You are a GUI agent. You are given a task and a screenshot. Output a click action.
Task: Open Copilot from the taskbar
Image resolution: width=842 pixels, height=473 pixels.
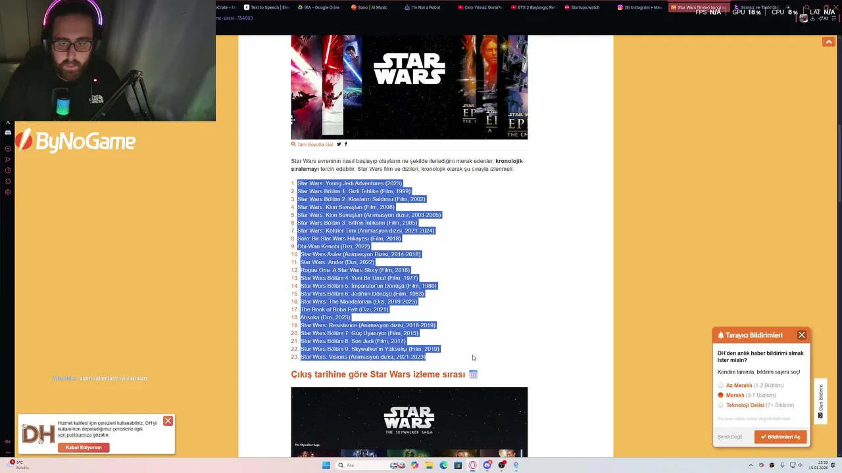[x=414, y=465]
